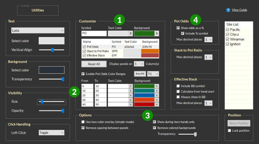Click the Reset All button
Screen dimensions: 259x144
tap(94, 64)
